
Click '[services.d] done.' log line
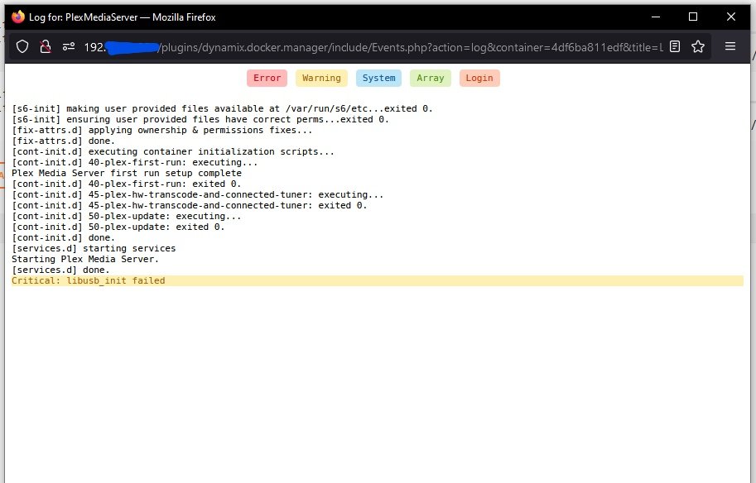coord(60,270)
